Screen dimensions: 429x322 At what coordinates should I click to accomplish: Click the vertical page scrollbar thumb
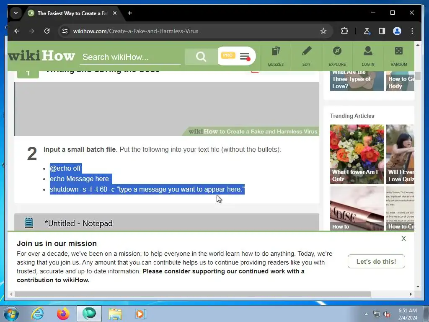coord(418,76)
